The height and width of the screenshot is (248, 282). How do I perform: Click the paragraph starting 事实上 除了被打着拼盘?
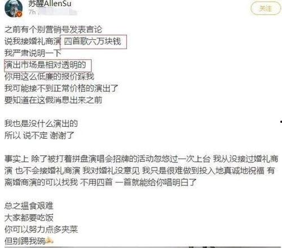(x=142, y=171)
